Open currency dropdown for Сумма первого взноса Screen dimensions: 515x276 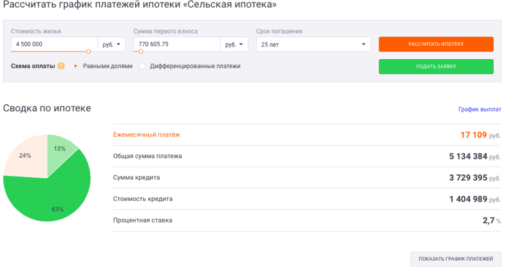click(234, 44)
